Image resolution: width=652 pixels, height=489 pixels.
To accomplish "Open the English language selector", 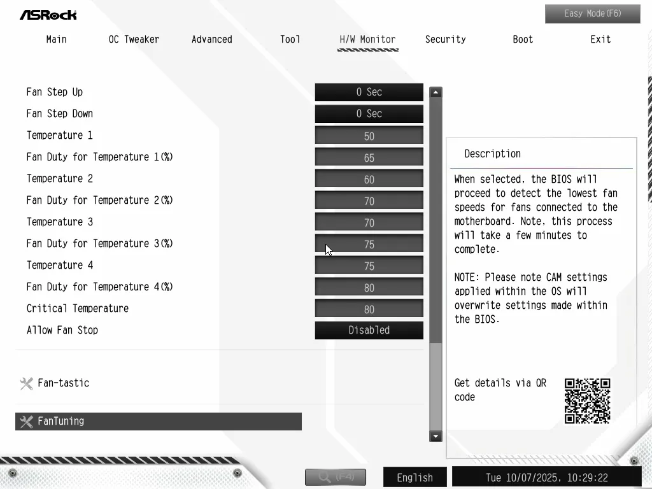I will [x=415, y=478].
